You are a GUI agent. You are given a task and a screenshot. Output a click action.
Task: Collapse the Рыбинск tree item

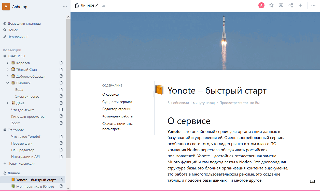[x=7, y=83]
